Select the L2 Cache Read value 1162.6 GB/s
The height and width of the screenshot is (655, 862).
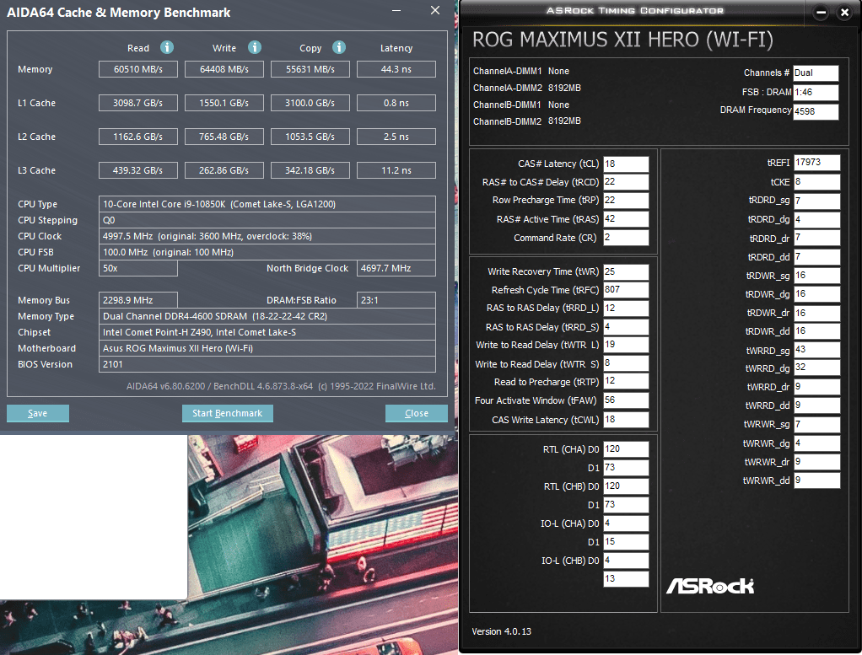[138, 137]
